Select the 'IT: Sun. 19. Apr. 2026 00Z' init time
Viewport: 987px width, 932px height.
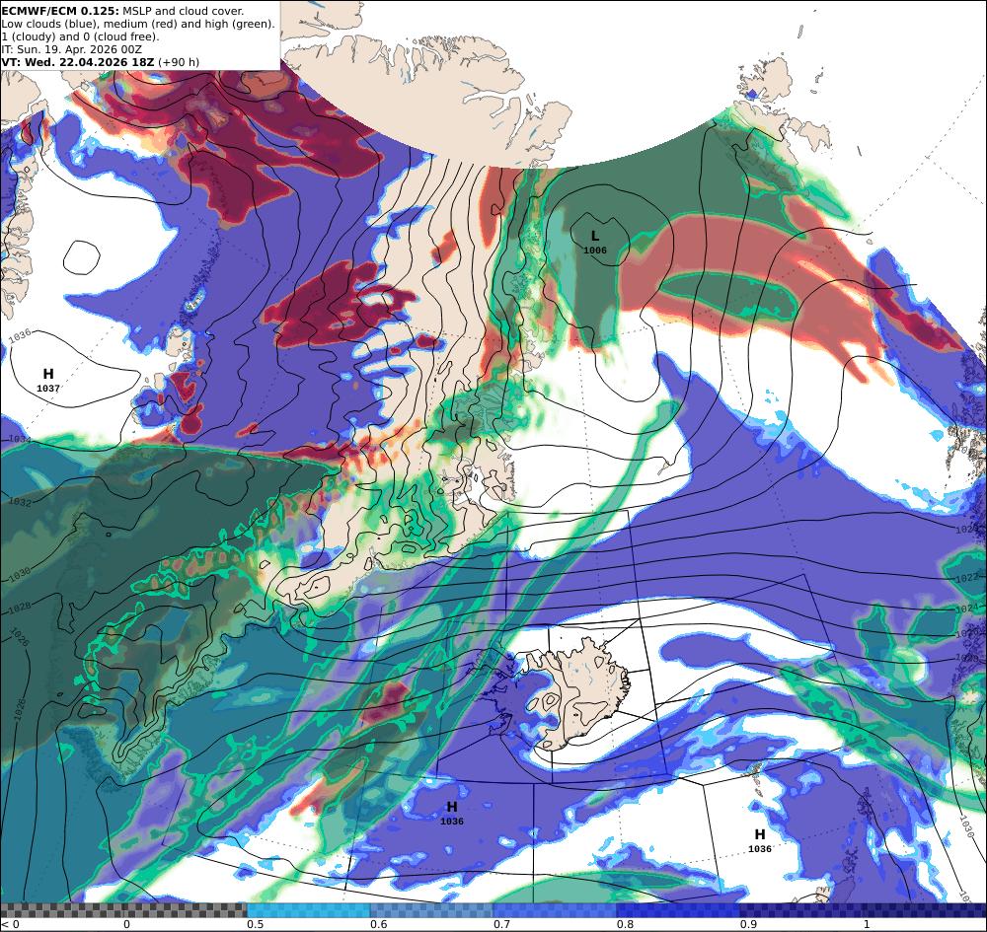point(72,49)
